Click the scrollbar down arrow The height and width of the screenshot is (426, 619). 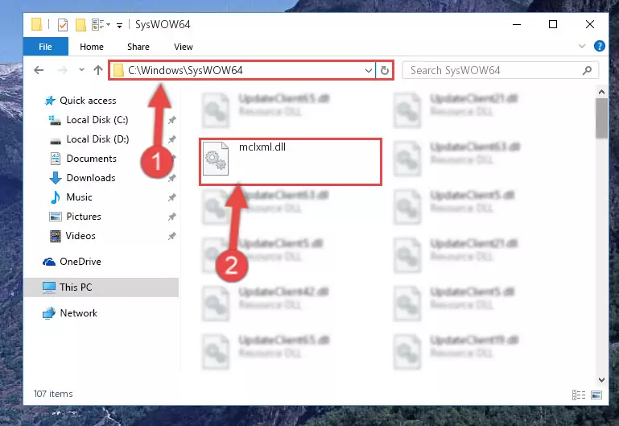[x=601, y=380]
